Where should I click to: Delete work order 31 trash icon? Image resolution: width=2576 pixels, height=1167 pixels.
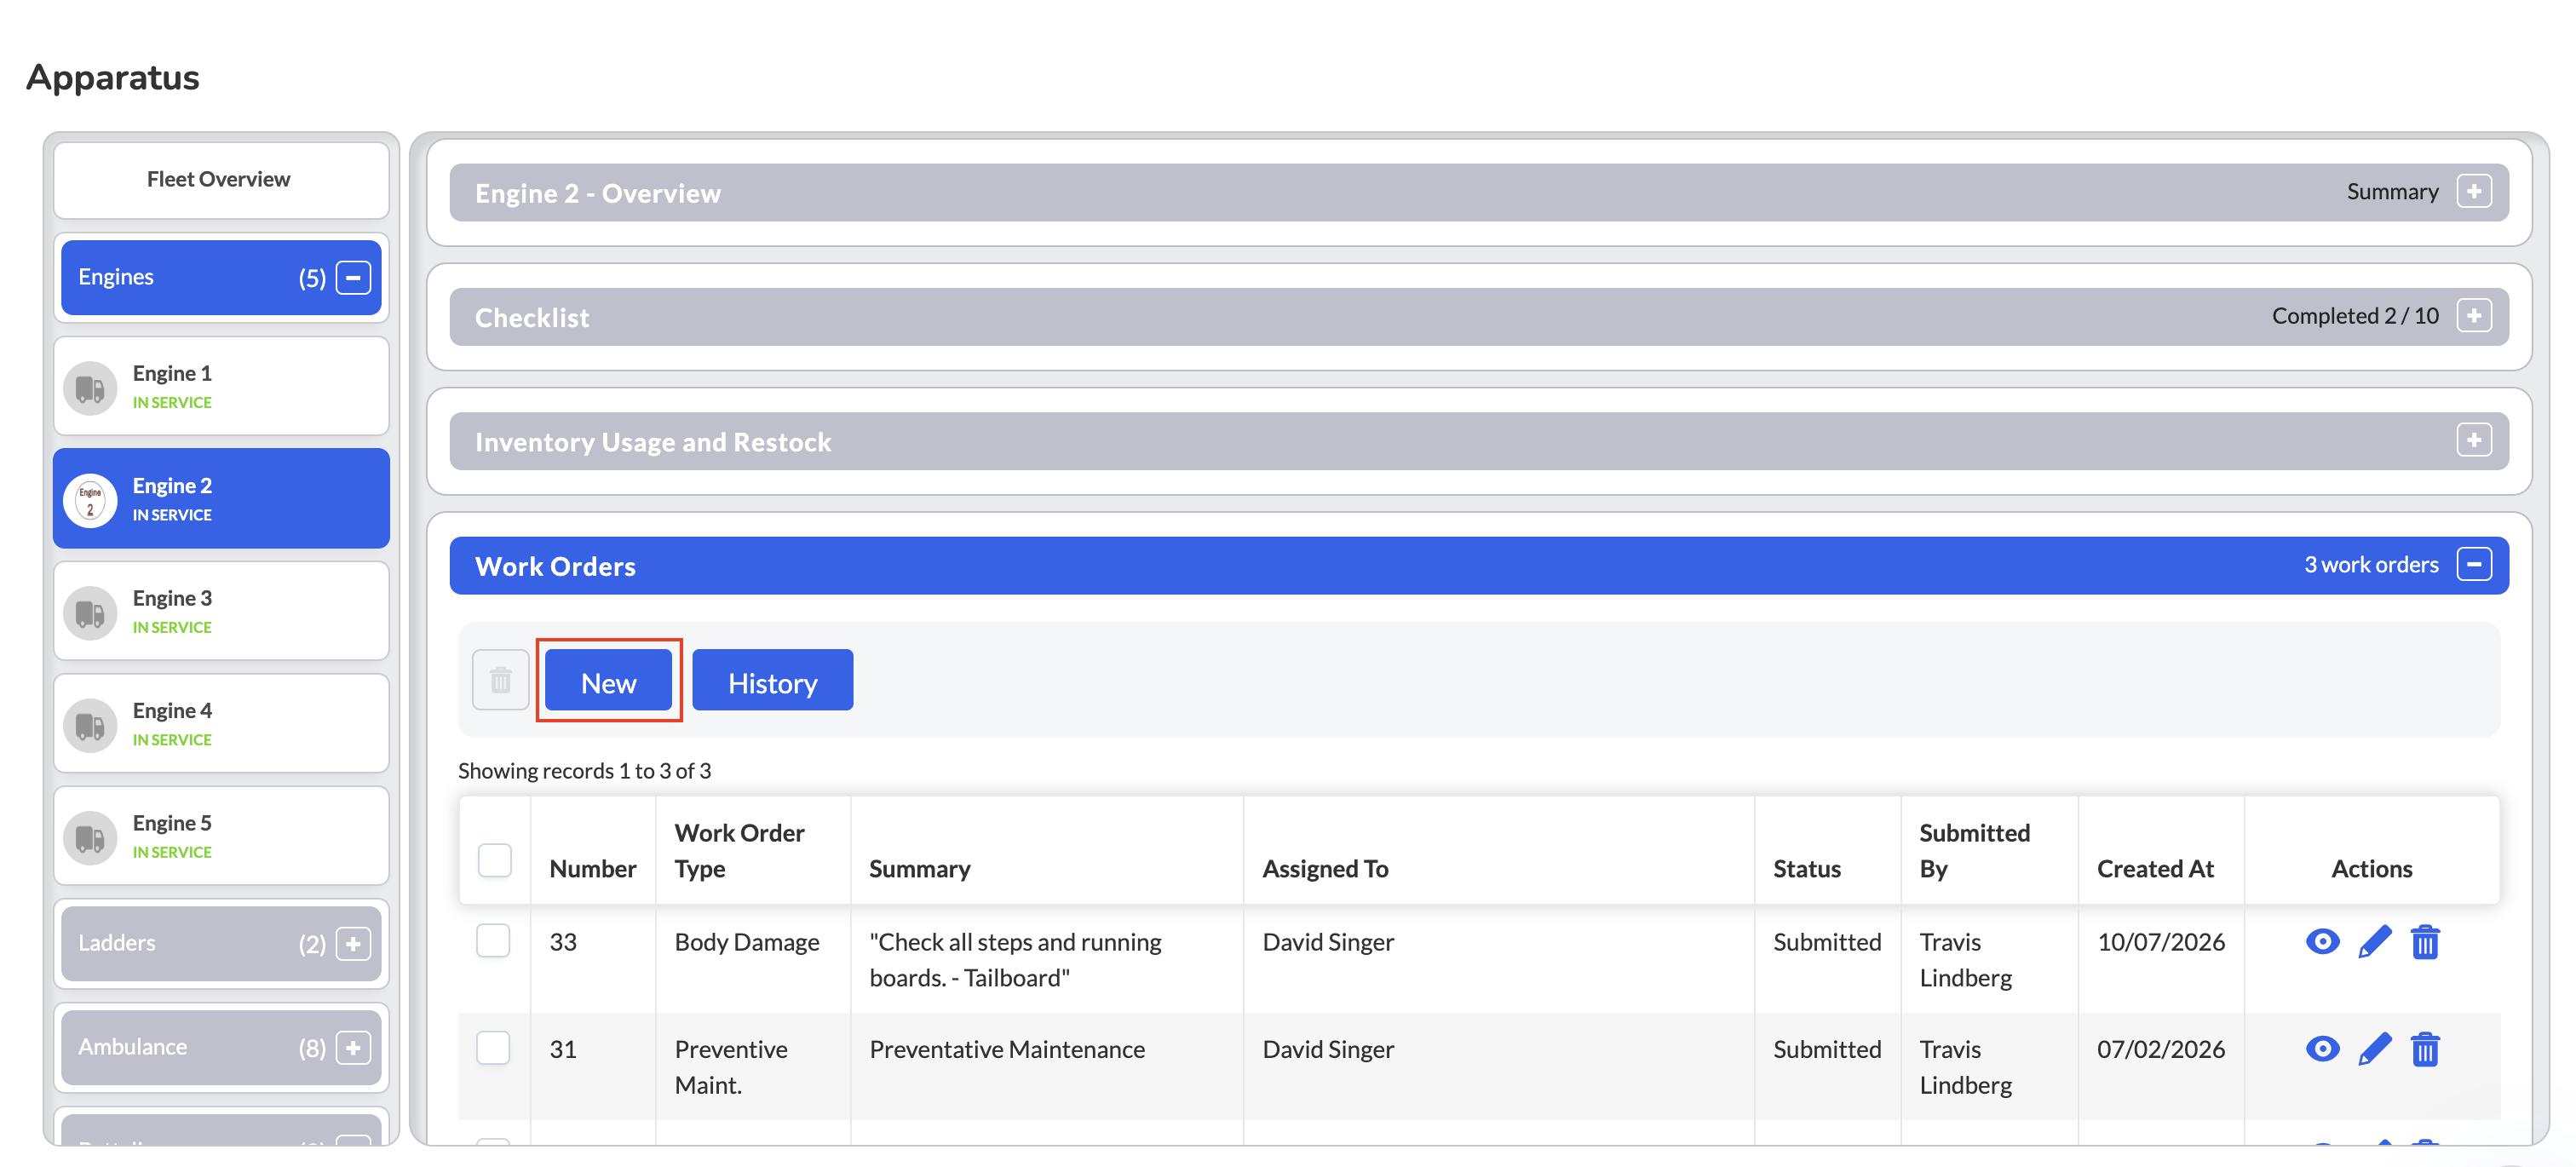(x=2424, y=1048)
